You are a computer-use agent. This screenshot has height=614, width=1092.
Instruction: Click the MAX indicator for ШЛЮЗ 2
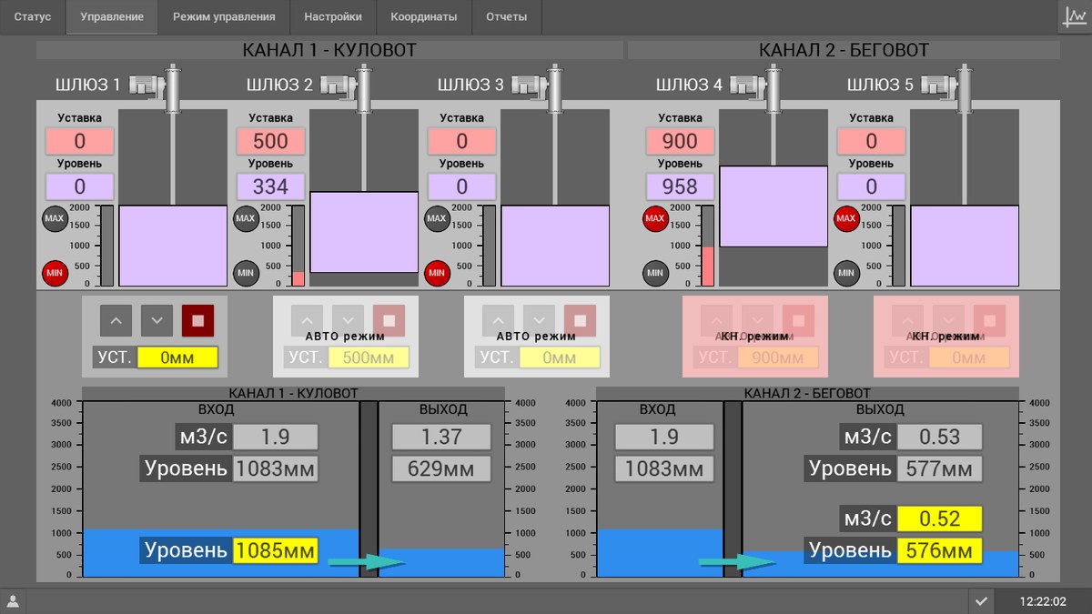[246, 218]
